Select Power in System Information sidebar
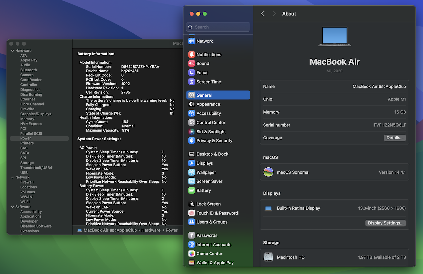This screenshot has width=423, height=274. 39,138
